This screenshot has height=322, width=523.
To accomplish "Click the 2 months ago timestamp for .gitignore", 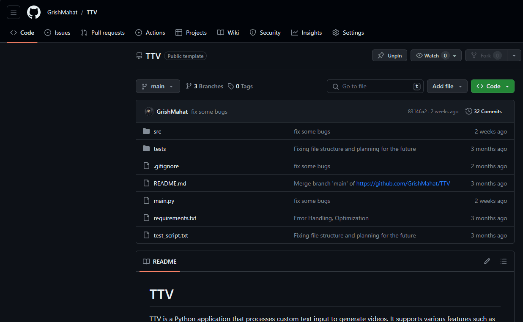I will point(489,166).
